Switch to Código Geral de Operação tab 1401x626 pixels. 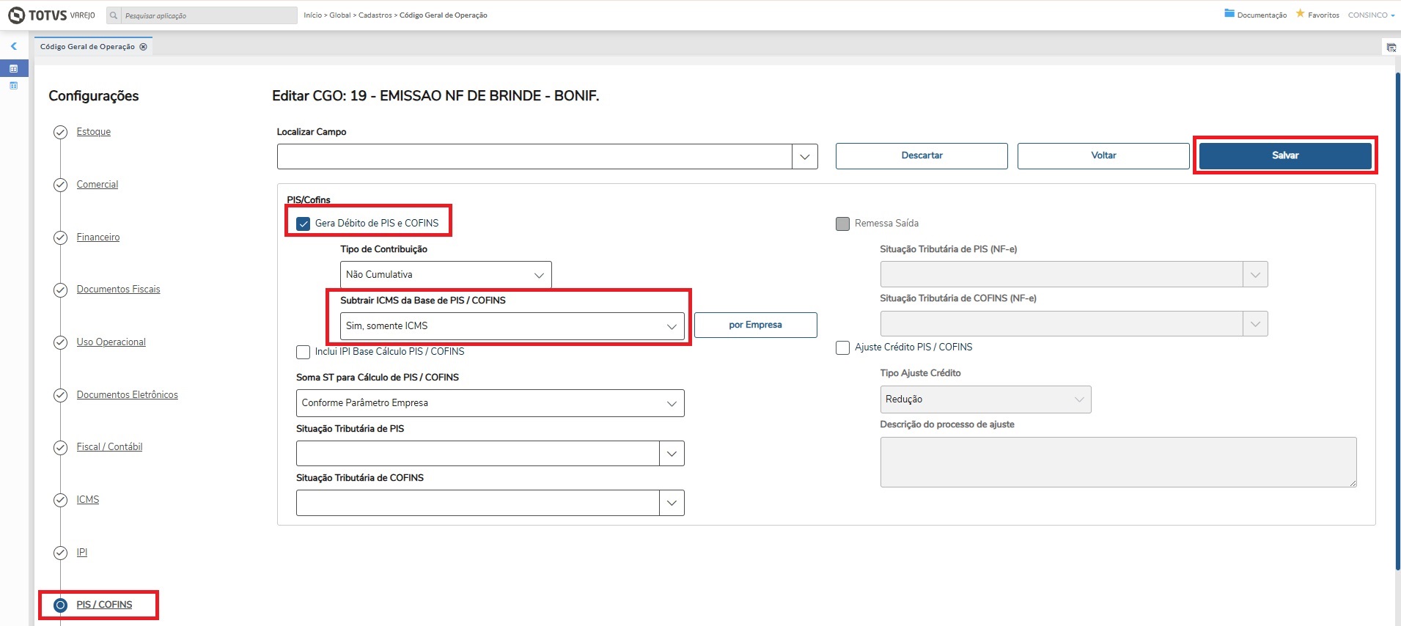tap(87, 47)
